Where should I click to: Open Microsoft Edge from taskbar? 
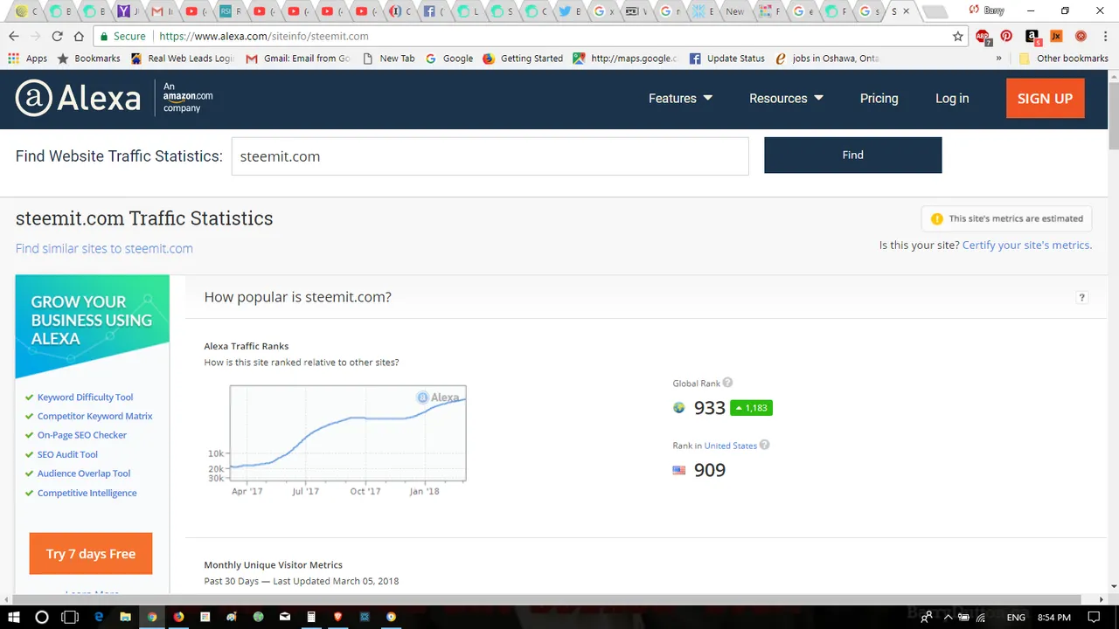click(99, 617)
